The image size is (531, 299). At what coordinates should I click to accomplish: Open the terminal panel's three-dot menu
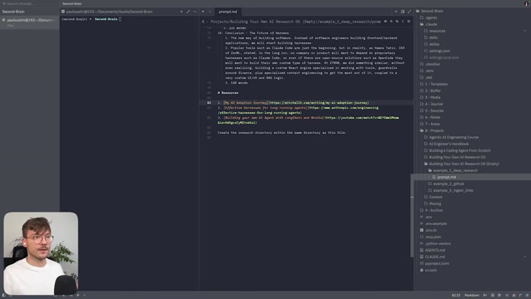point(195,12)
